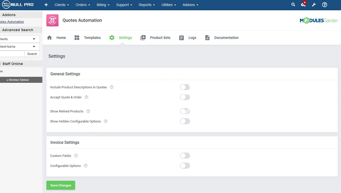
Task: Click help icon beside Accept Quote & Order
Action: (x=86, y=97)
